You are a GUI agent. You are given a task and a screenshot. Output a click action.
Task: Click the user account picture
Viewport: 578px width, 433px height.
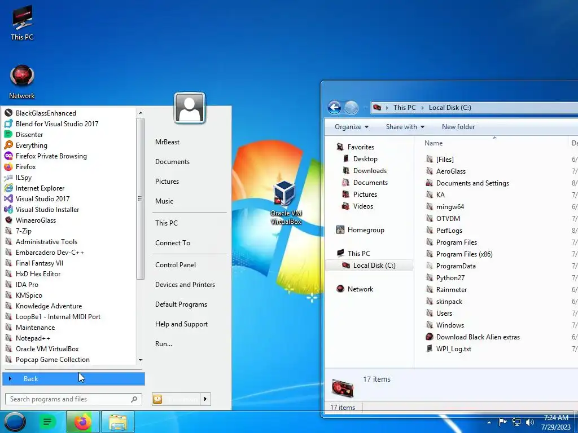pos(190,108)
